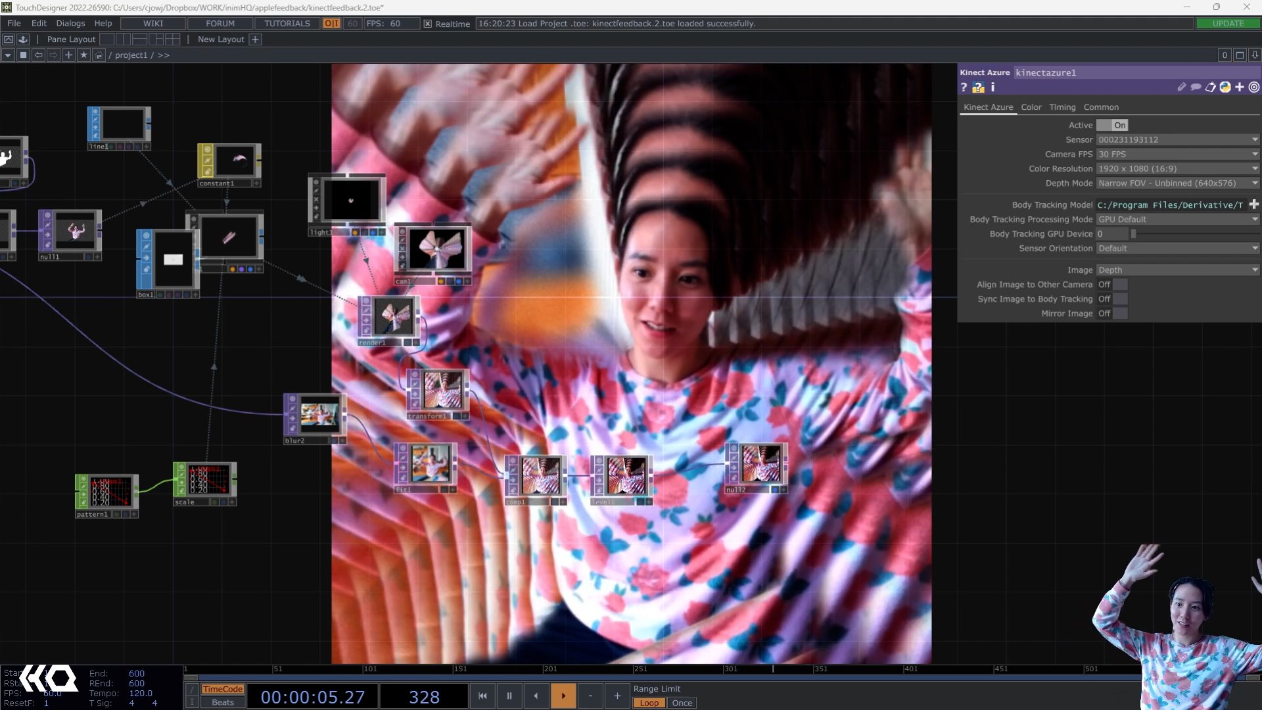Open the Sensor dropdown
This screenshot has width=1262, height=710.
[x=1177, y=139]
